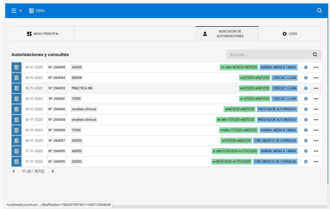The image size is (330, 209).
Task: Open the document icon for Nº 294059
Action: click(x=17, y=120)
